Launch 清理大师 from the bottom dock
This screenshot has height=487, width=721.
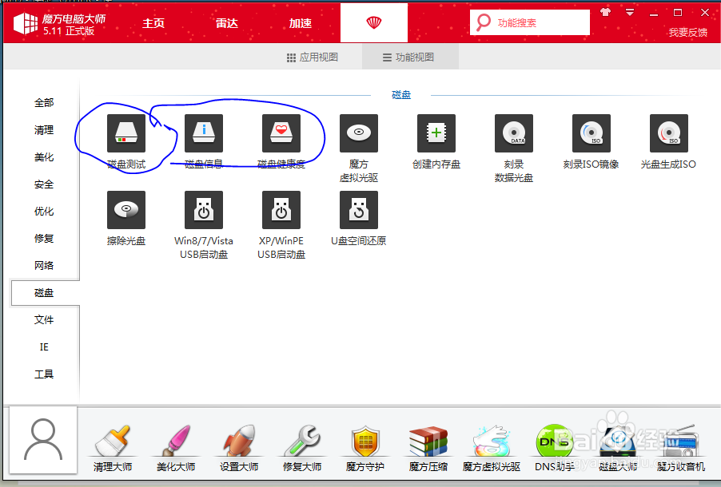coord(112,443)
